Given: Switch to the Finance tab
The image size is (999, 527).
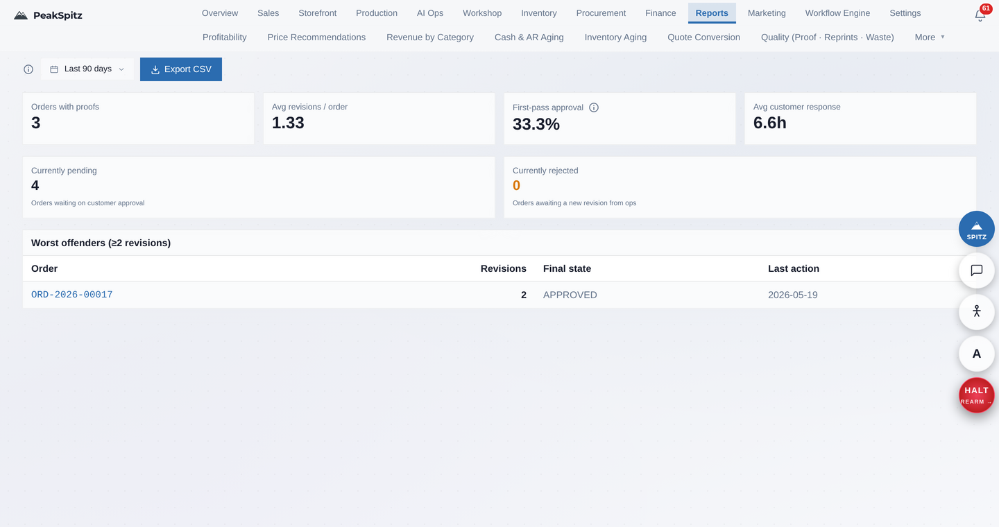Looking at the screenshot, I should click(660, 13).
